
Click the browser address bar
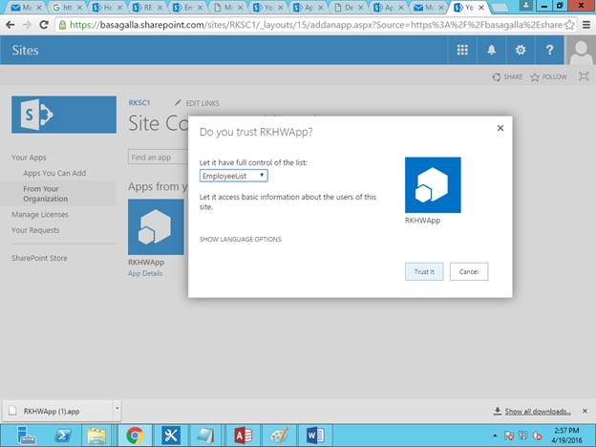[315, 25]
